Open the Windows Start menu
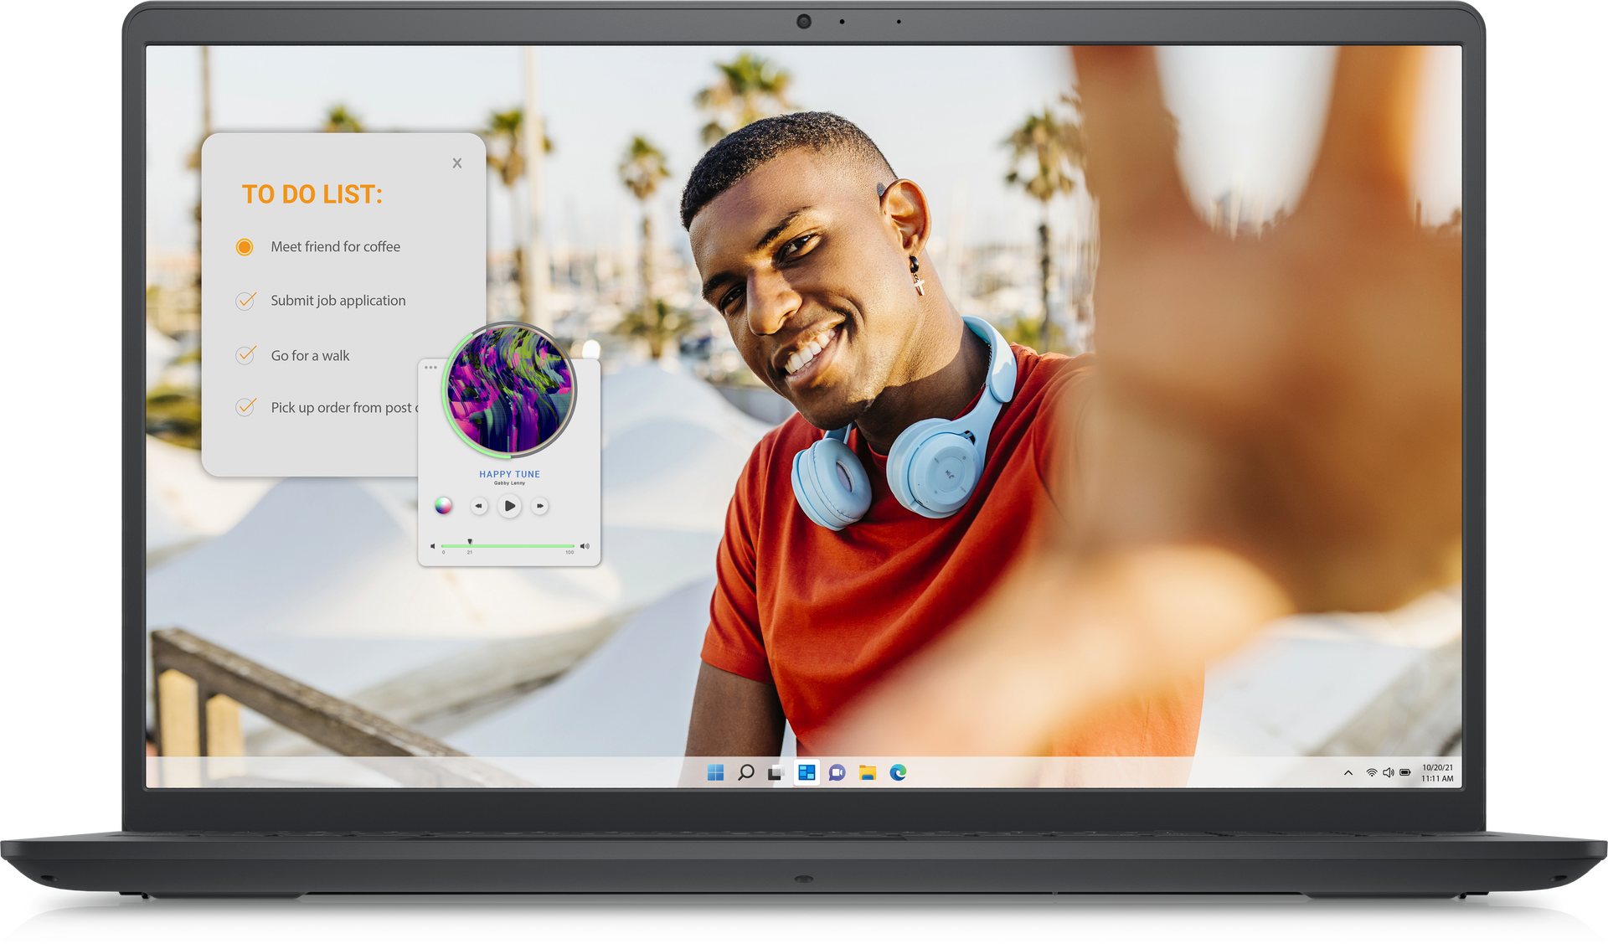The image size is (1608, 944). tap(715, 772)
